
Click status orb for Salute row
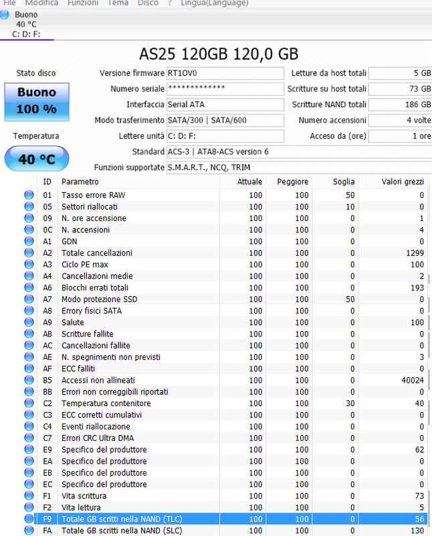pyautogui.click(x=29, y=322)
